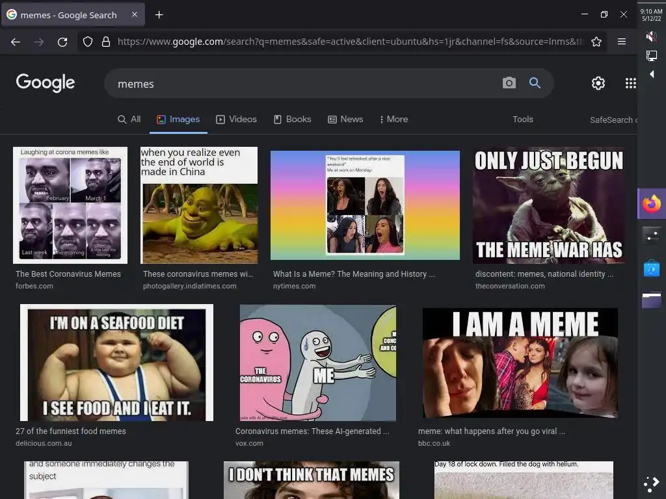Screen dimensions: 666x499
Task: Click the theconversation.com source text
Action: coord(510,286)
